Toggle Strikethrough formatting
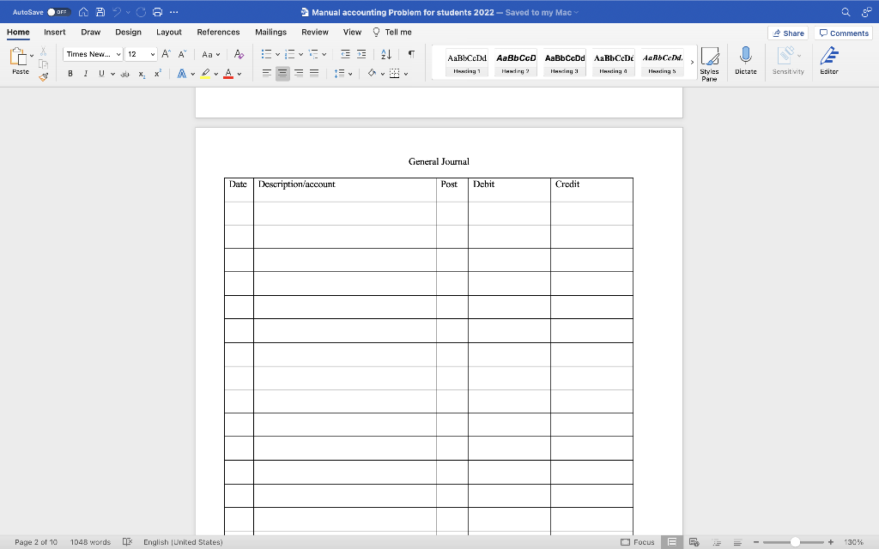879x549 pixels. (x=125, y=74)
